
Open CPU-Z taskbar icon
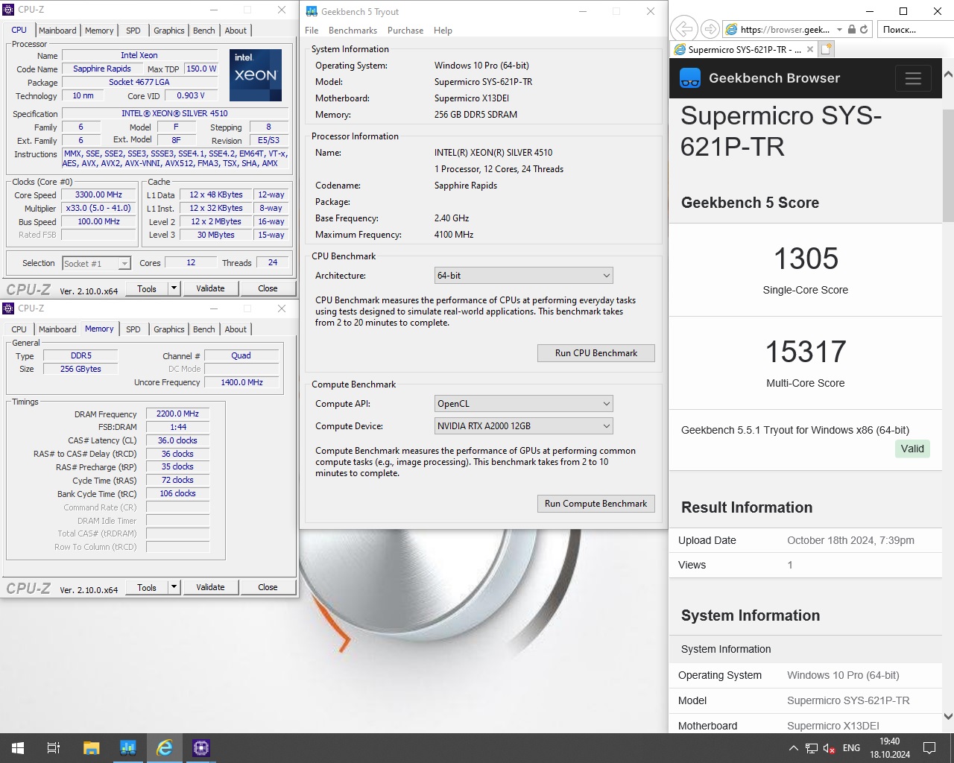click(201, 748)
